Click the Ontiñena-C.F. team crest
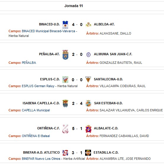Viewport: 164px width, 166px height. pyautogui.click(x=65, y=129)
